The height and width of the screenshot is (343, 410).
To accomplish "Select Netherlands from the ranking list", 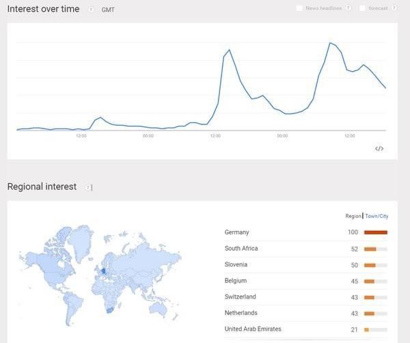I will (240, 313).
